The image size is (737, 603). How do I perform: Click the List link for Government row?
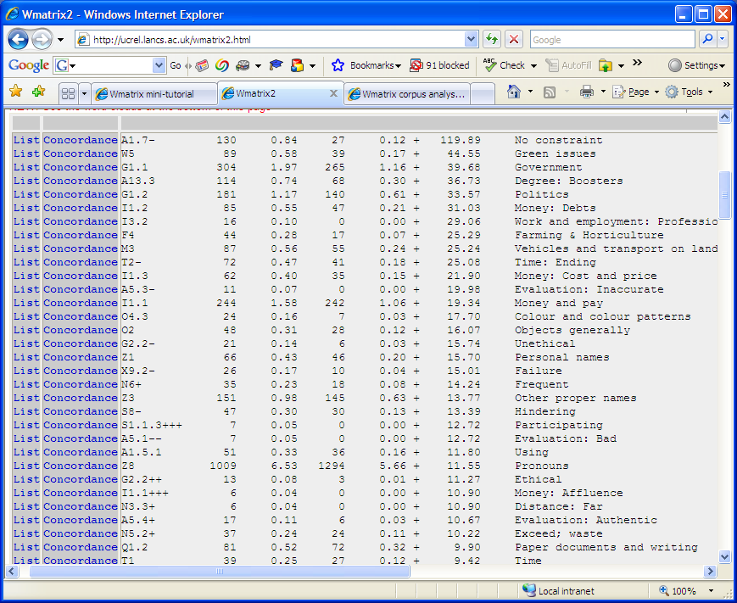(26, 167)
